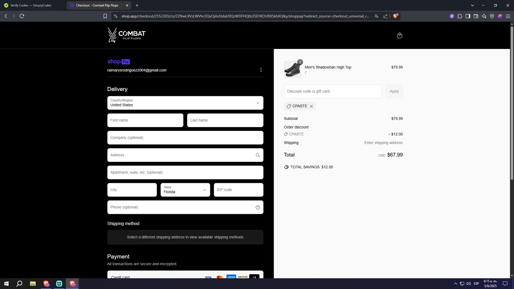Open Windows taskbar search
The height and width of the screenshot is (289, 514).
(20, 284)
